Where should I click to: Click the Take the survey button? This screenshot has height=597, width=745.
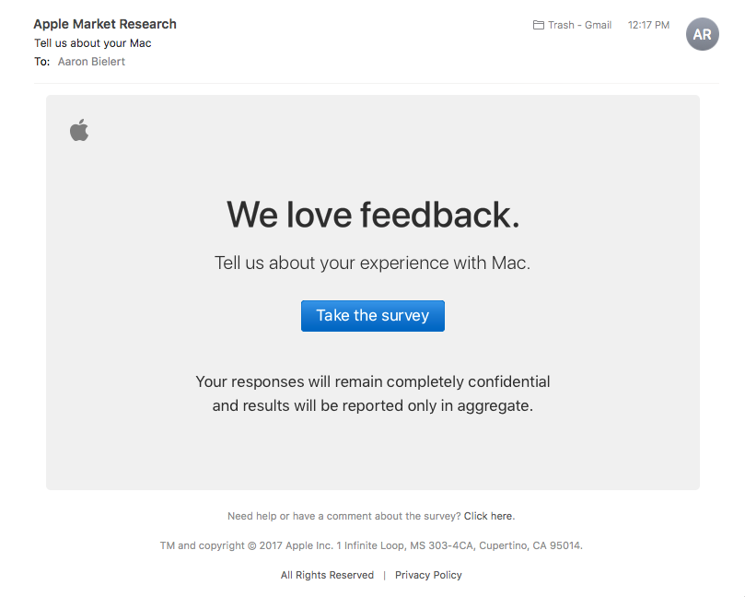[372, 316]
